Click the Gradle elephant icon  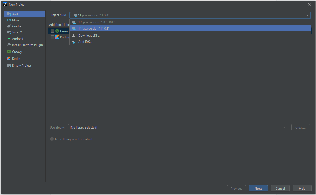coord(9,26)
